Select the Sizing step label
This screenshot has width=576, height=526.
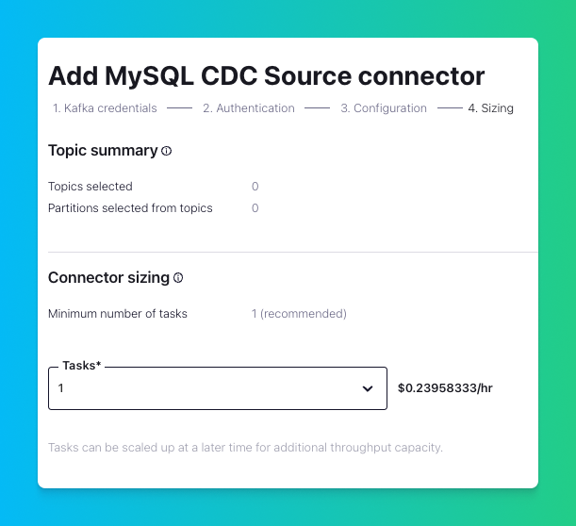point(490,108)
